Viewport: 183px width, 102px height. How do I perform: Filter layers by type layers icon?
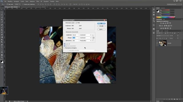pos(170,33)
